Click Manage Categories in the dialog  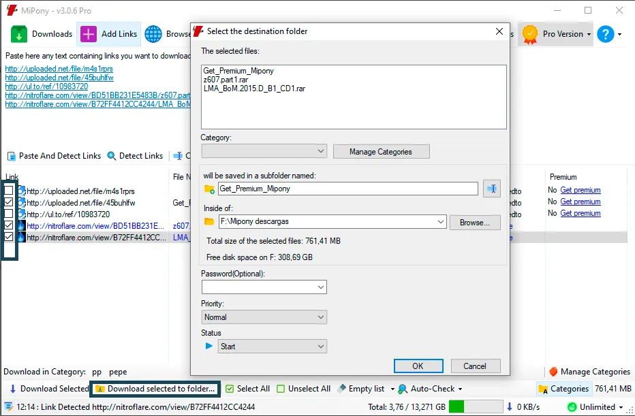coord(381,152)
